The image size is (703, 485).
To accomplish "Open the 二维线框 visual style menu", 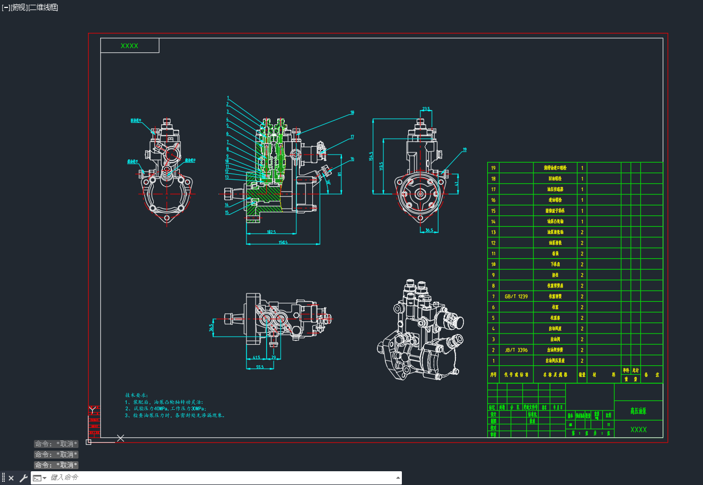I will pyautogui.click(x=43, y=7).
